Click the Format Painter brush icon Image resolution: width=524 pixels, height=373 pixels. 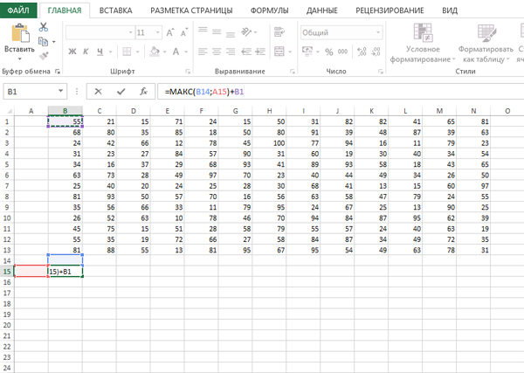pos(44,53)
